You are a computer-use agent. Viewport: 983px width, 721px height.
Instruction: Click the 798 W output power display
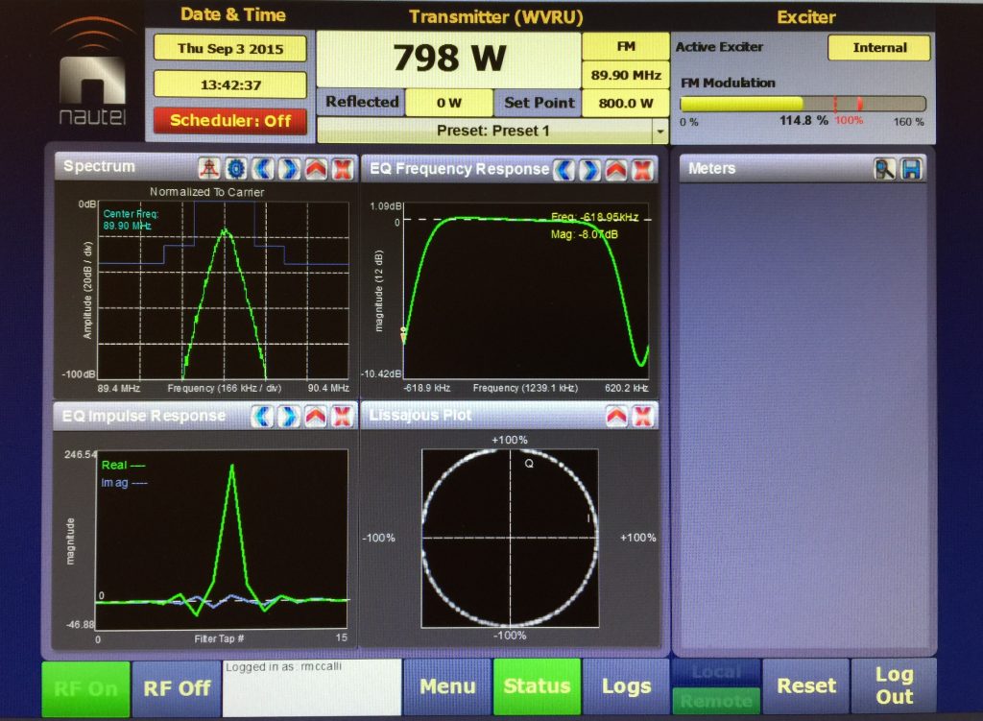click(449, 59)
